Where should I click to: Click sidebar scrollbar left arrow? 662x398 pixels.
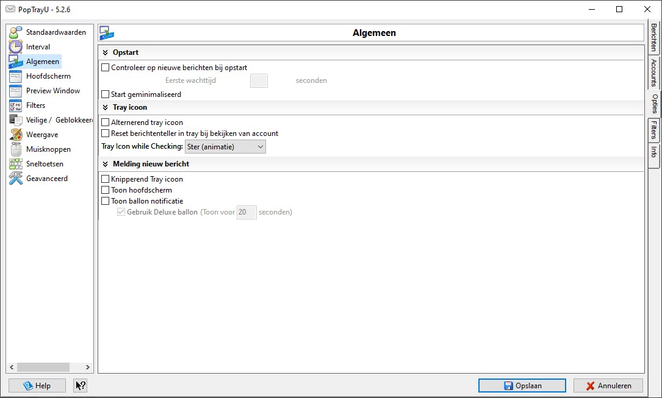coord(12,368)
